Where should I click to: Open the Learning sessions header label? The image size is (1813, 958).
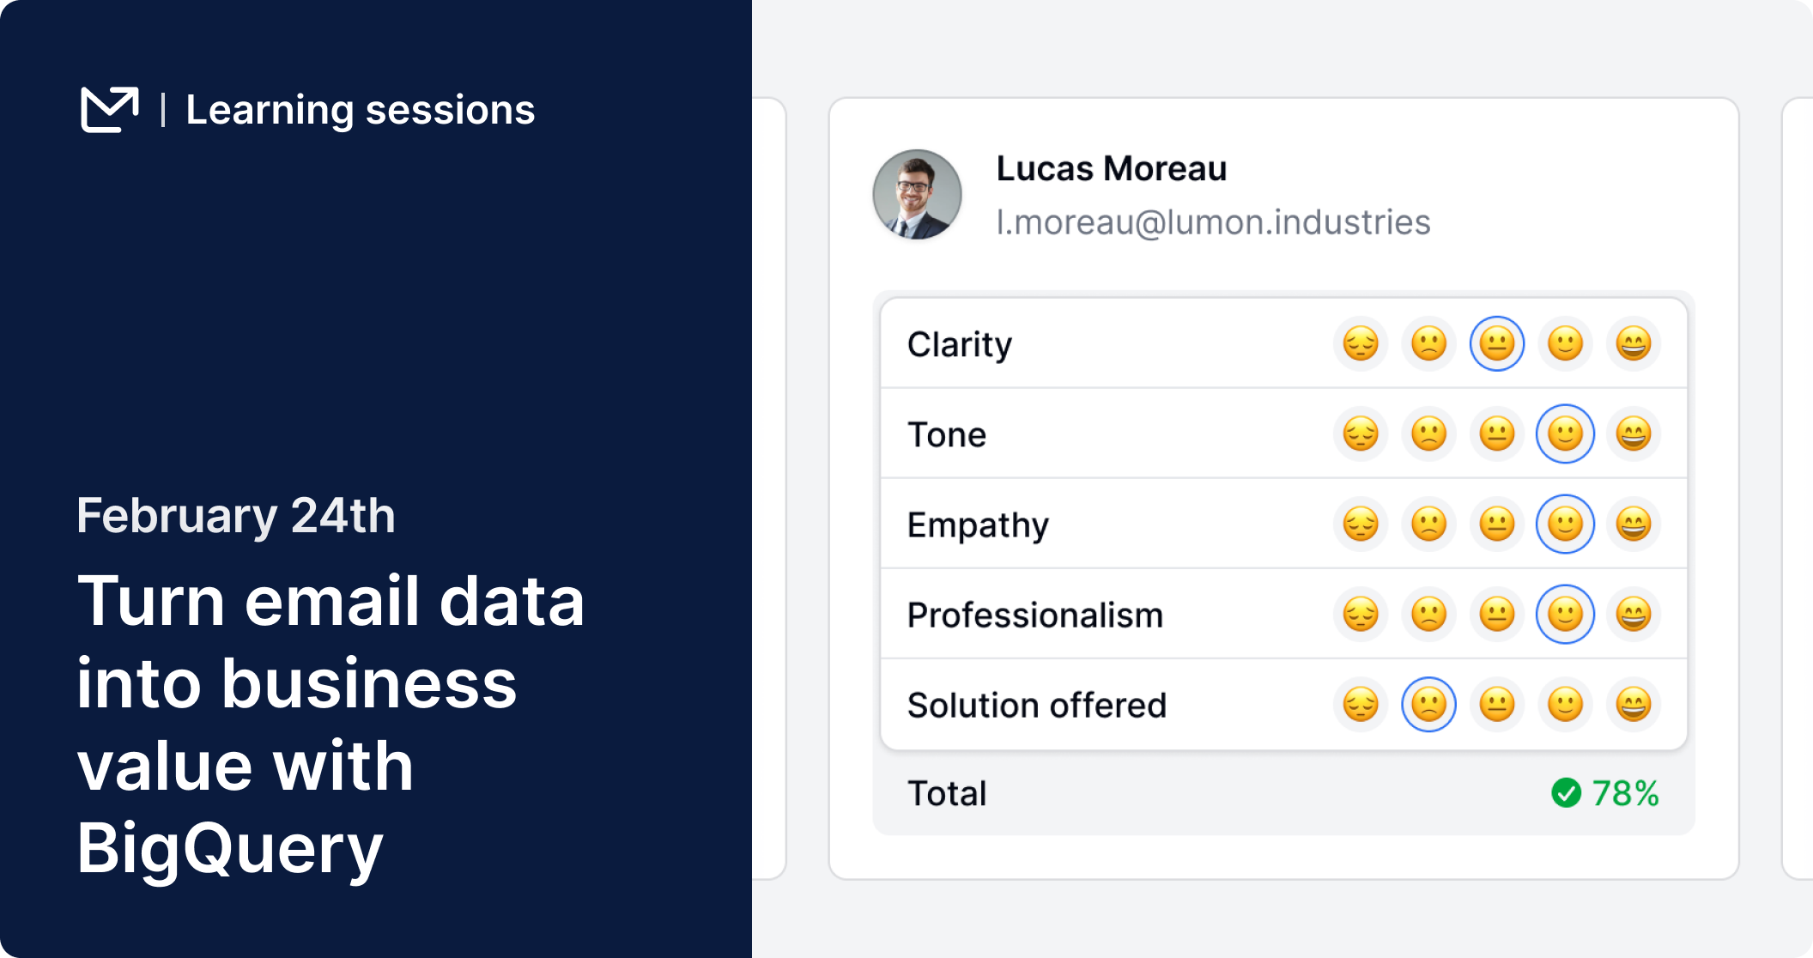pos(361,110)
